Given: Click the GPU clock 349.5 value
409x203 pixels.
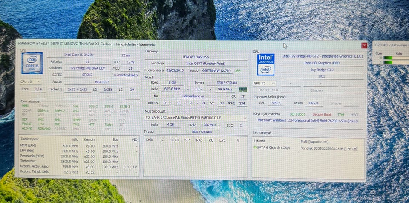Looking at the screenshot, I should coord(276,103).
